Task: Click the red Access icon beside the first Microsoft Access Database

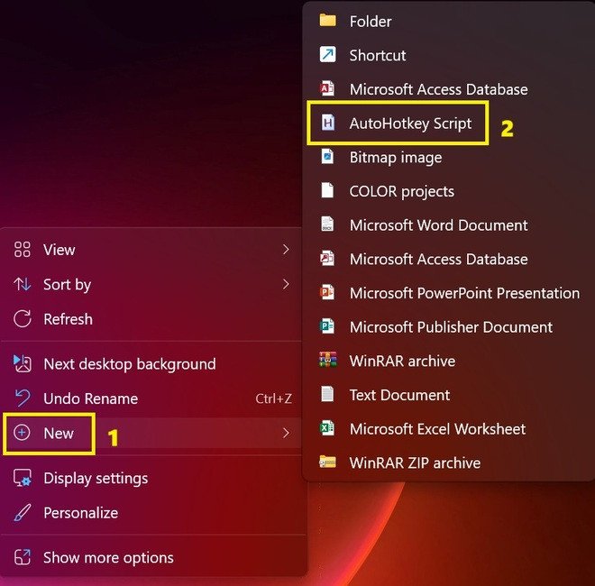Action: pos(327,89)
